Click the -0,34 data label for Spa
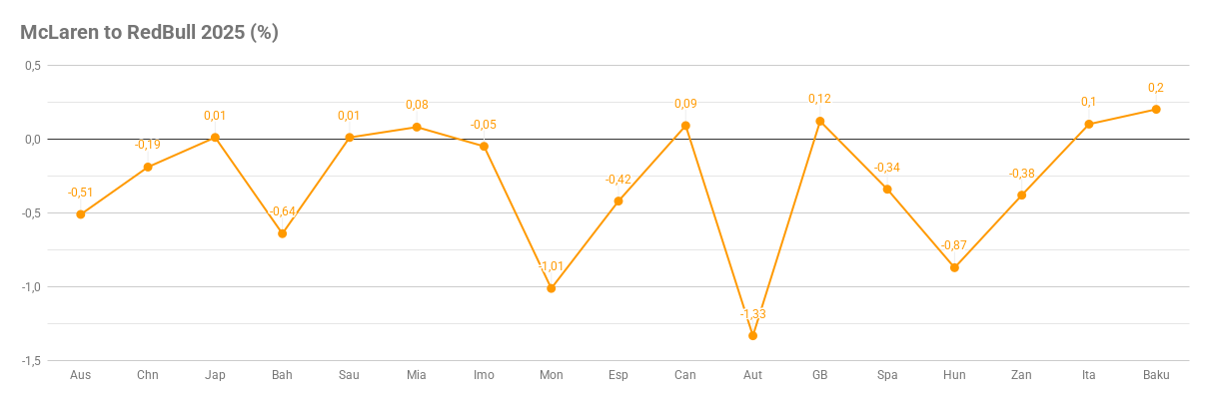1210x402 pixels. point(887,167)
